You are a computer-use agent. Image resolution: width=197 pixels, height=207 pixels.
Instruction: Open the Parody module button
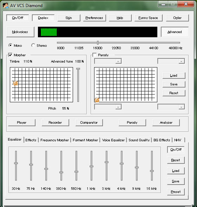tap(132, 123)
